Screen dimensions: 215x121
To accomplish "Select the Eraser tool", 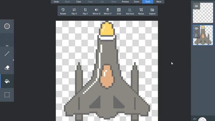I will (x=7, y=67).
